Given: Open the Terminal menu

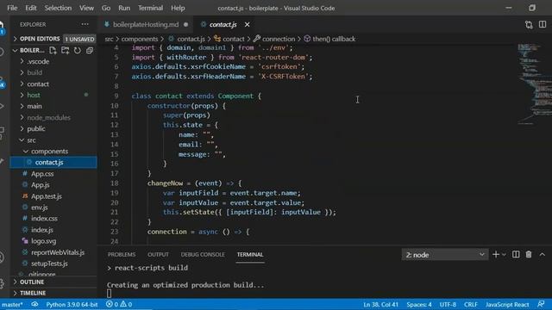Looking at the screenshot, I should point(150,8).
